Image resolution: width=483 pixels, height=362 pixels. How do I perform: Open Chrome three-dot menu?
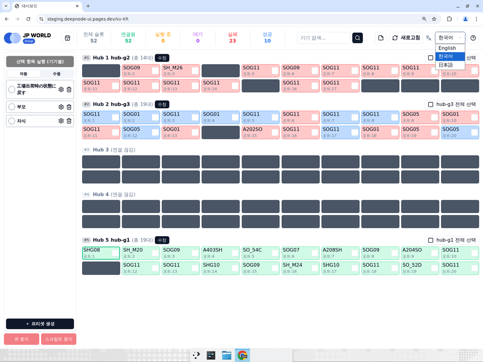coord(476,19)
